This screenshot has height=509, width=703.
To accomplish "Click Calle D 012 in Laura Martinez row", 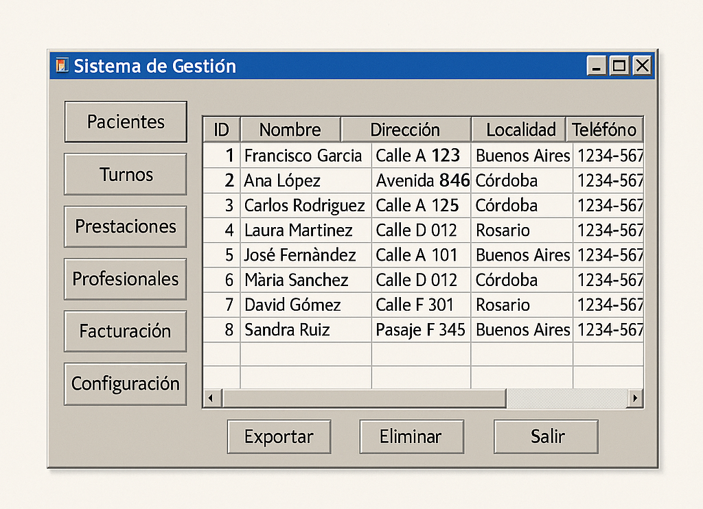I will coord(421,230).
